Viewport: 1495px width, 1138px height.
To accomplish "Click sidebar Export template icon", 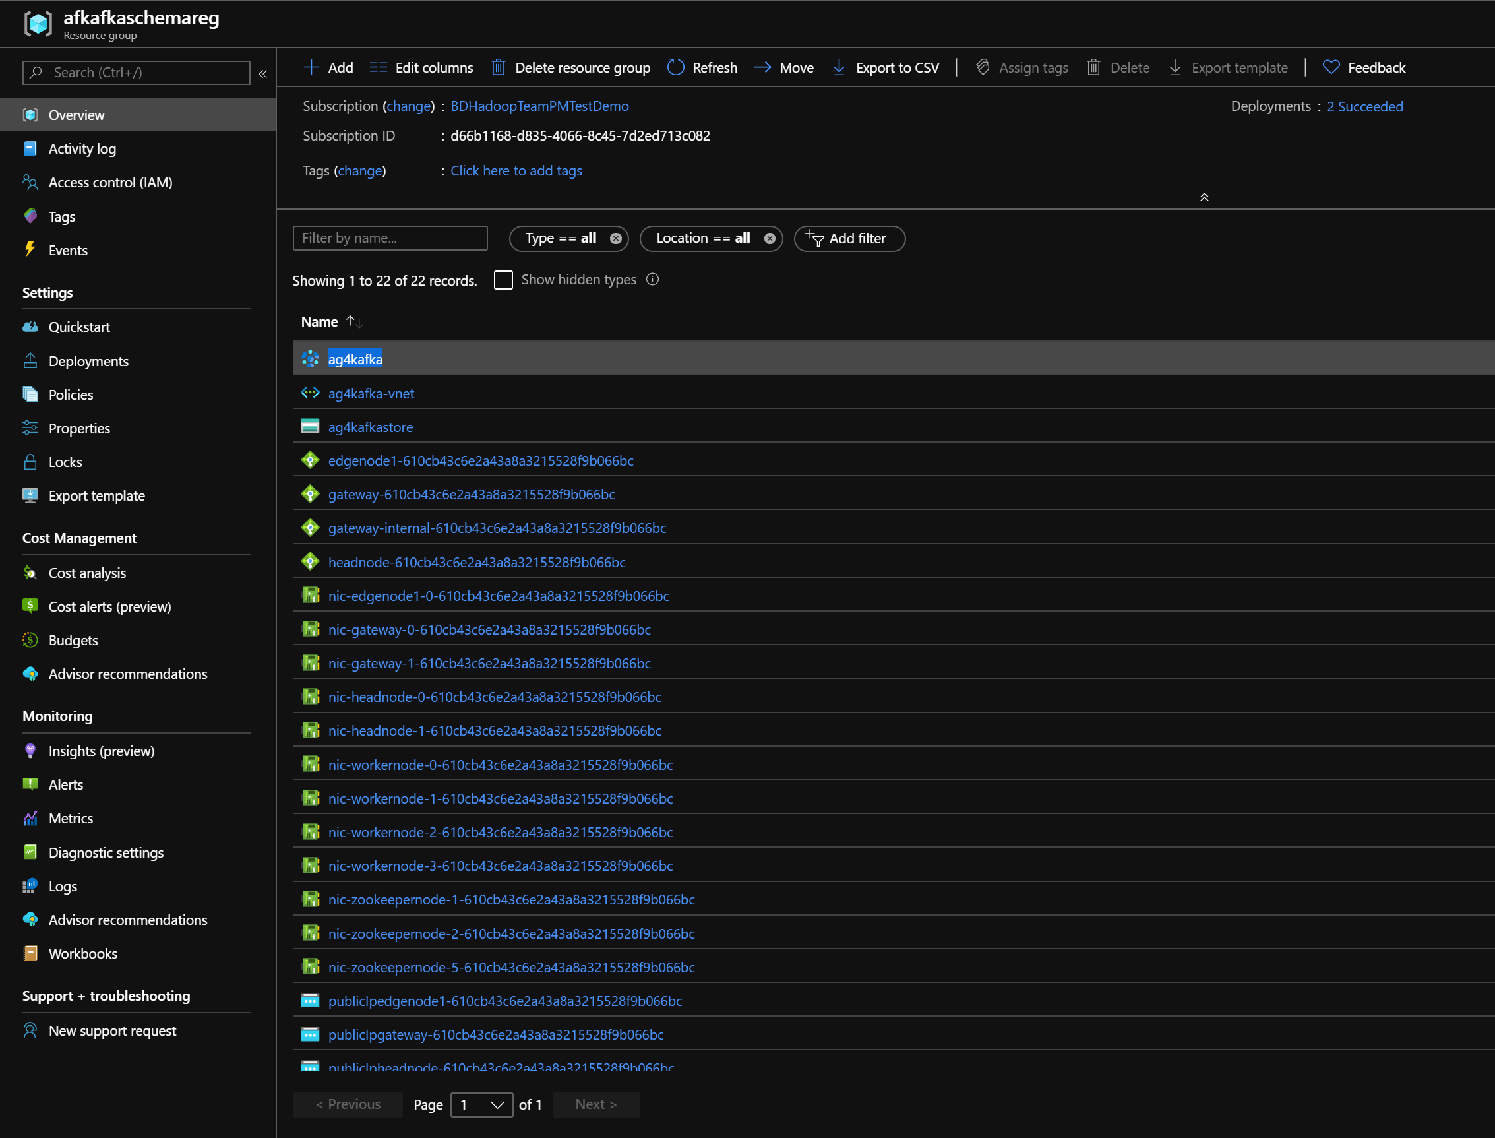I will (30, 495).
